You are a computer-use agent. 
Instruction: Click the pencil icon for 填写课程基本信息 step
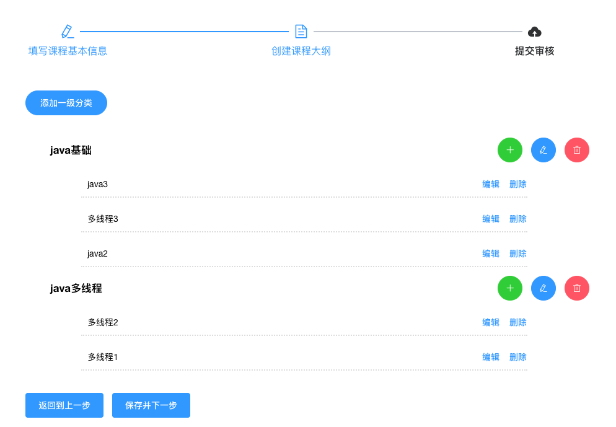click(x=68, y=32)
